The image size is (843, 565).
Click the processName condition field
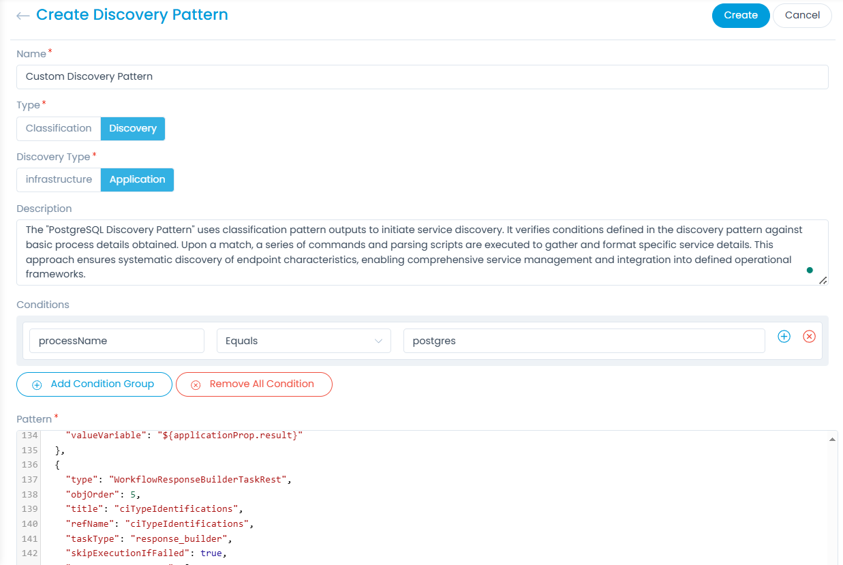117,341
